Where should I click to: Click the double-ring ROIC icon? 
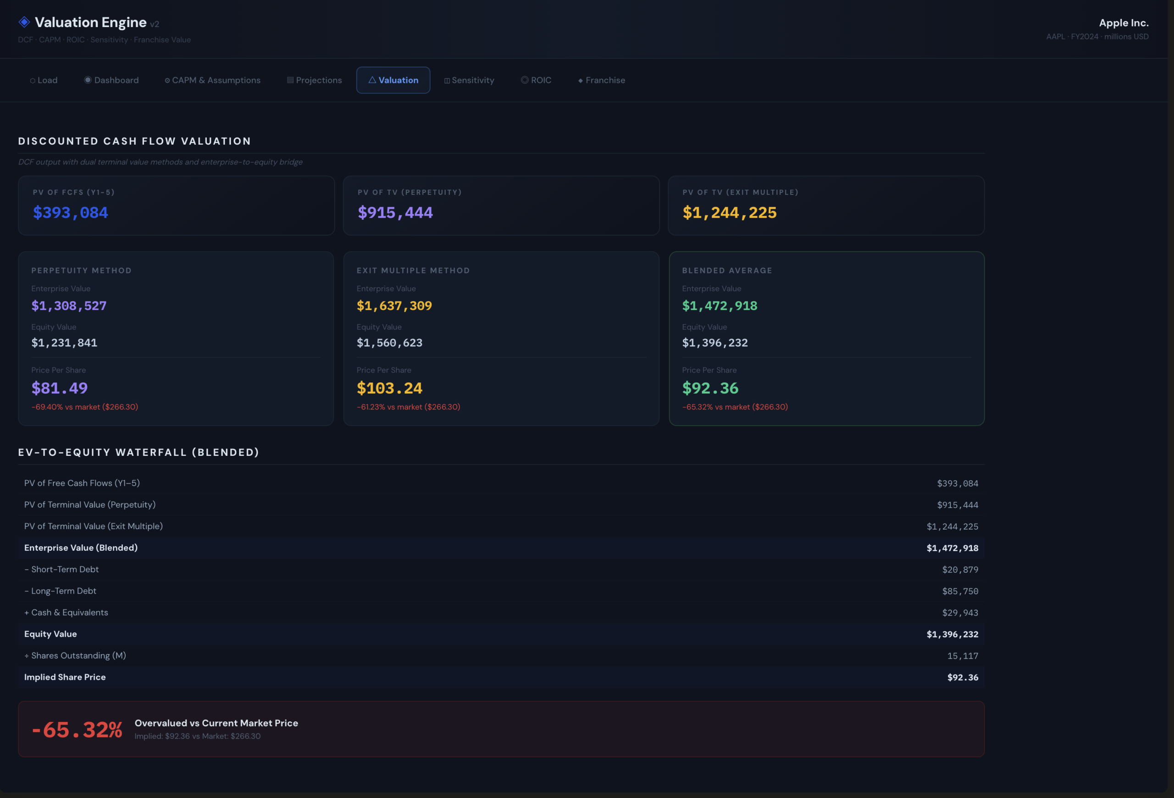(x=524, y=80)
